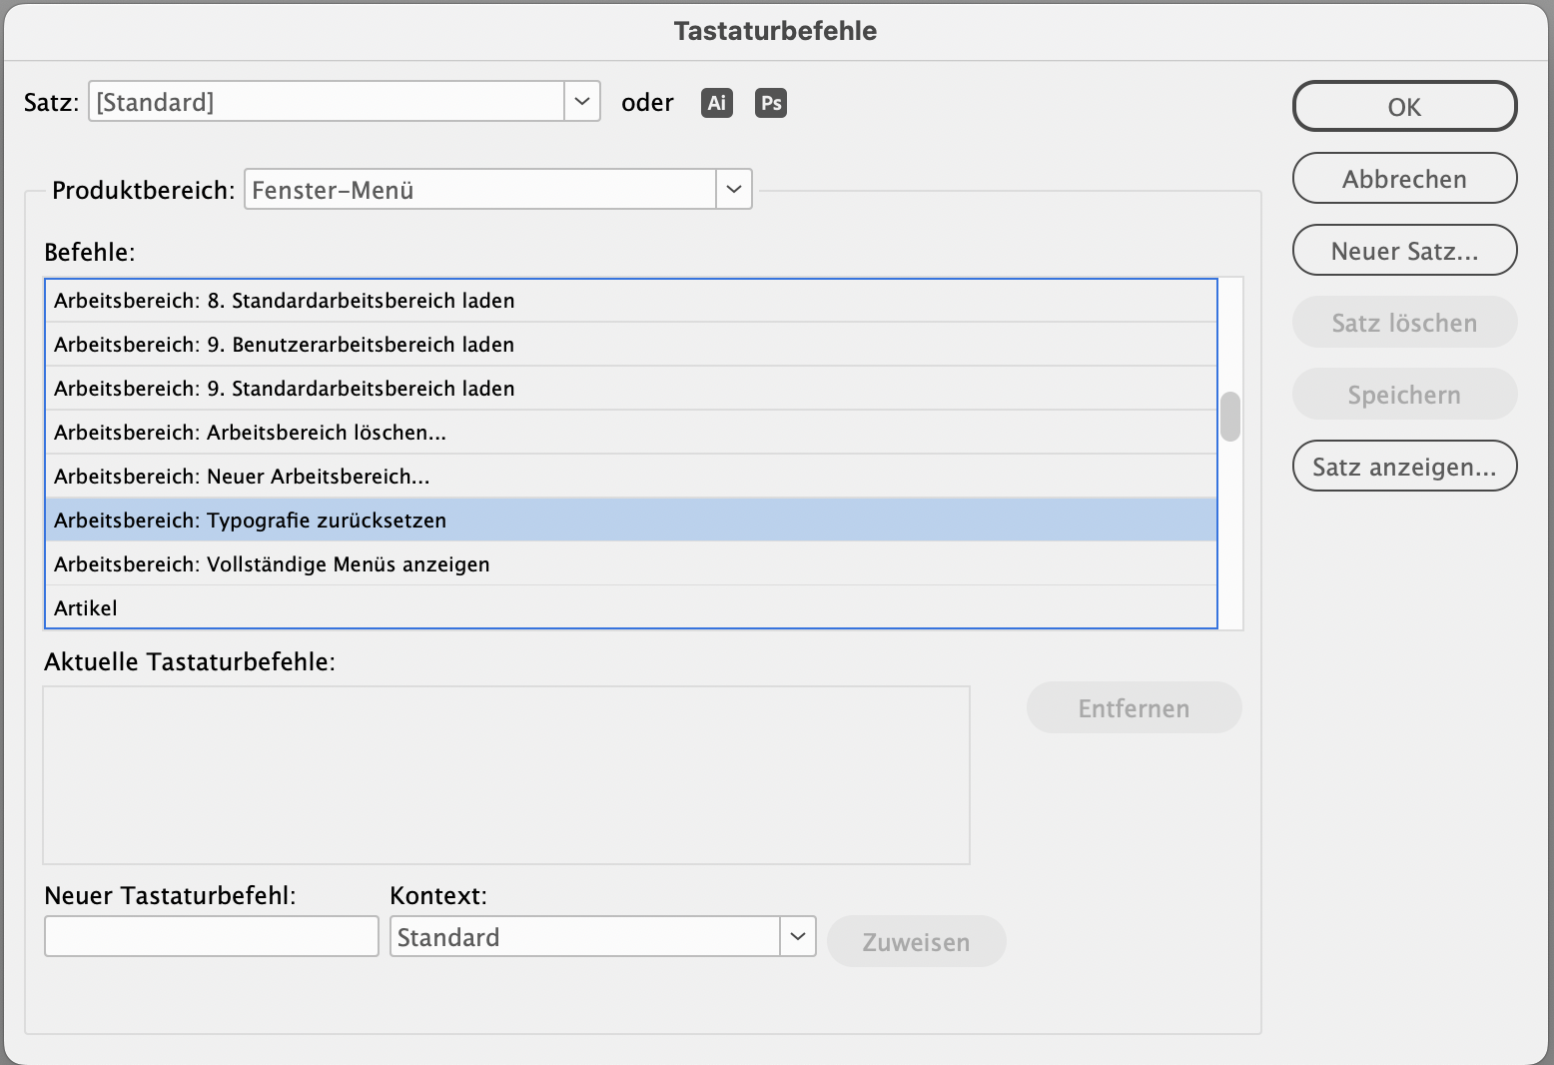Open the Kontext dropdown list
Screen dimensions: 1554x1065
tap(797, 937)
